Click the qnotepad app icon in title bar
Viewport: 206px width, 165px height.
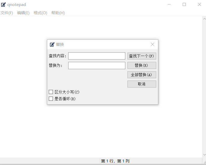(3, 4)
